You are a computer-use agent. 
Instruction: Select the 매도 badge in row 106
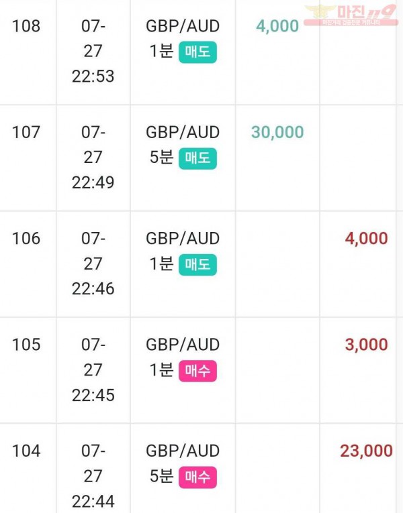coord(197,264)
